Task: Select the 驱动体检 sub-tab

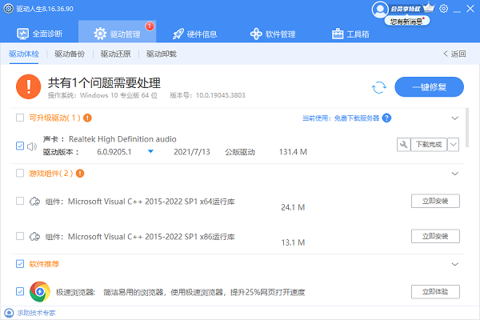Action: click(x=24, y=54)
